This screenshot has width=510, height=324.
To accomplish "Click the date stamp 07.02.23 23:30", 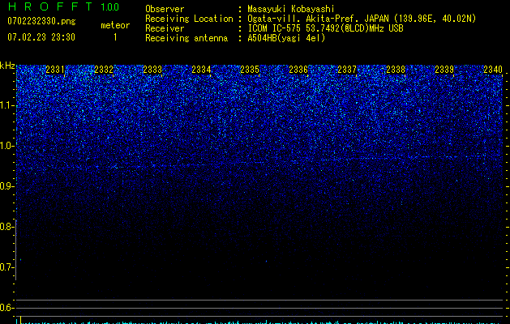I will 41,37.
